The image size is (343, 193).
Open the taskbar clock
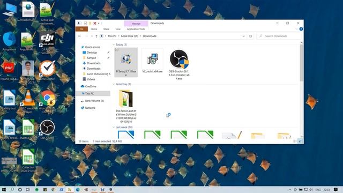pos(326,189)
